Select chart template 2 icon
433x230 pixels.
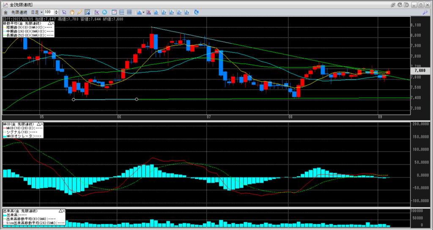164,12
